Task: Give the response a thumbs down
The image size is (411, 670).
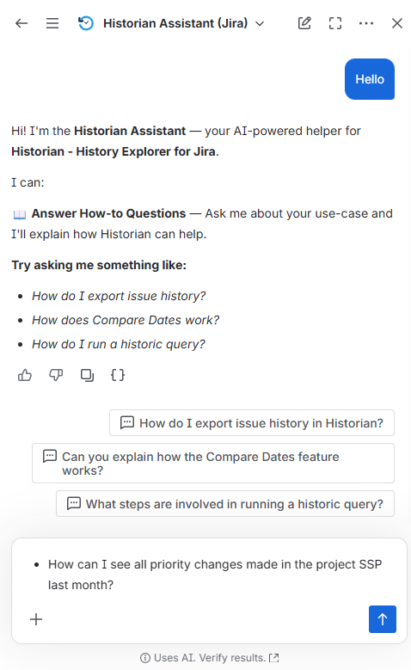Action: tap(56, 375)
